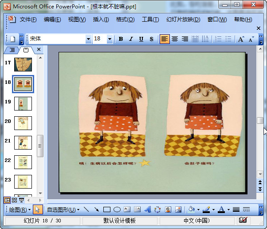Toggle bulleted list
Screen dimensions: 267x229
(228, 39)
